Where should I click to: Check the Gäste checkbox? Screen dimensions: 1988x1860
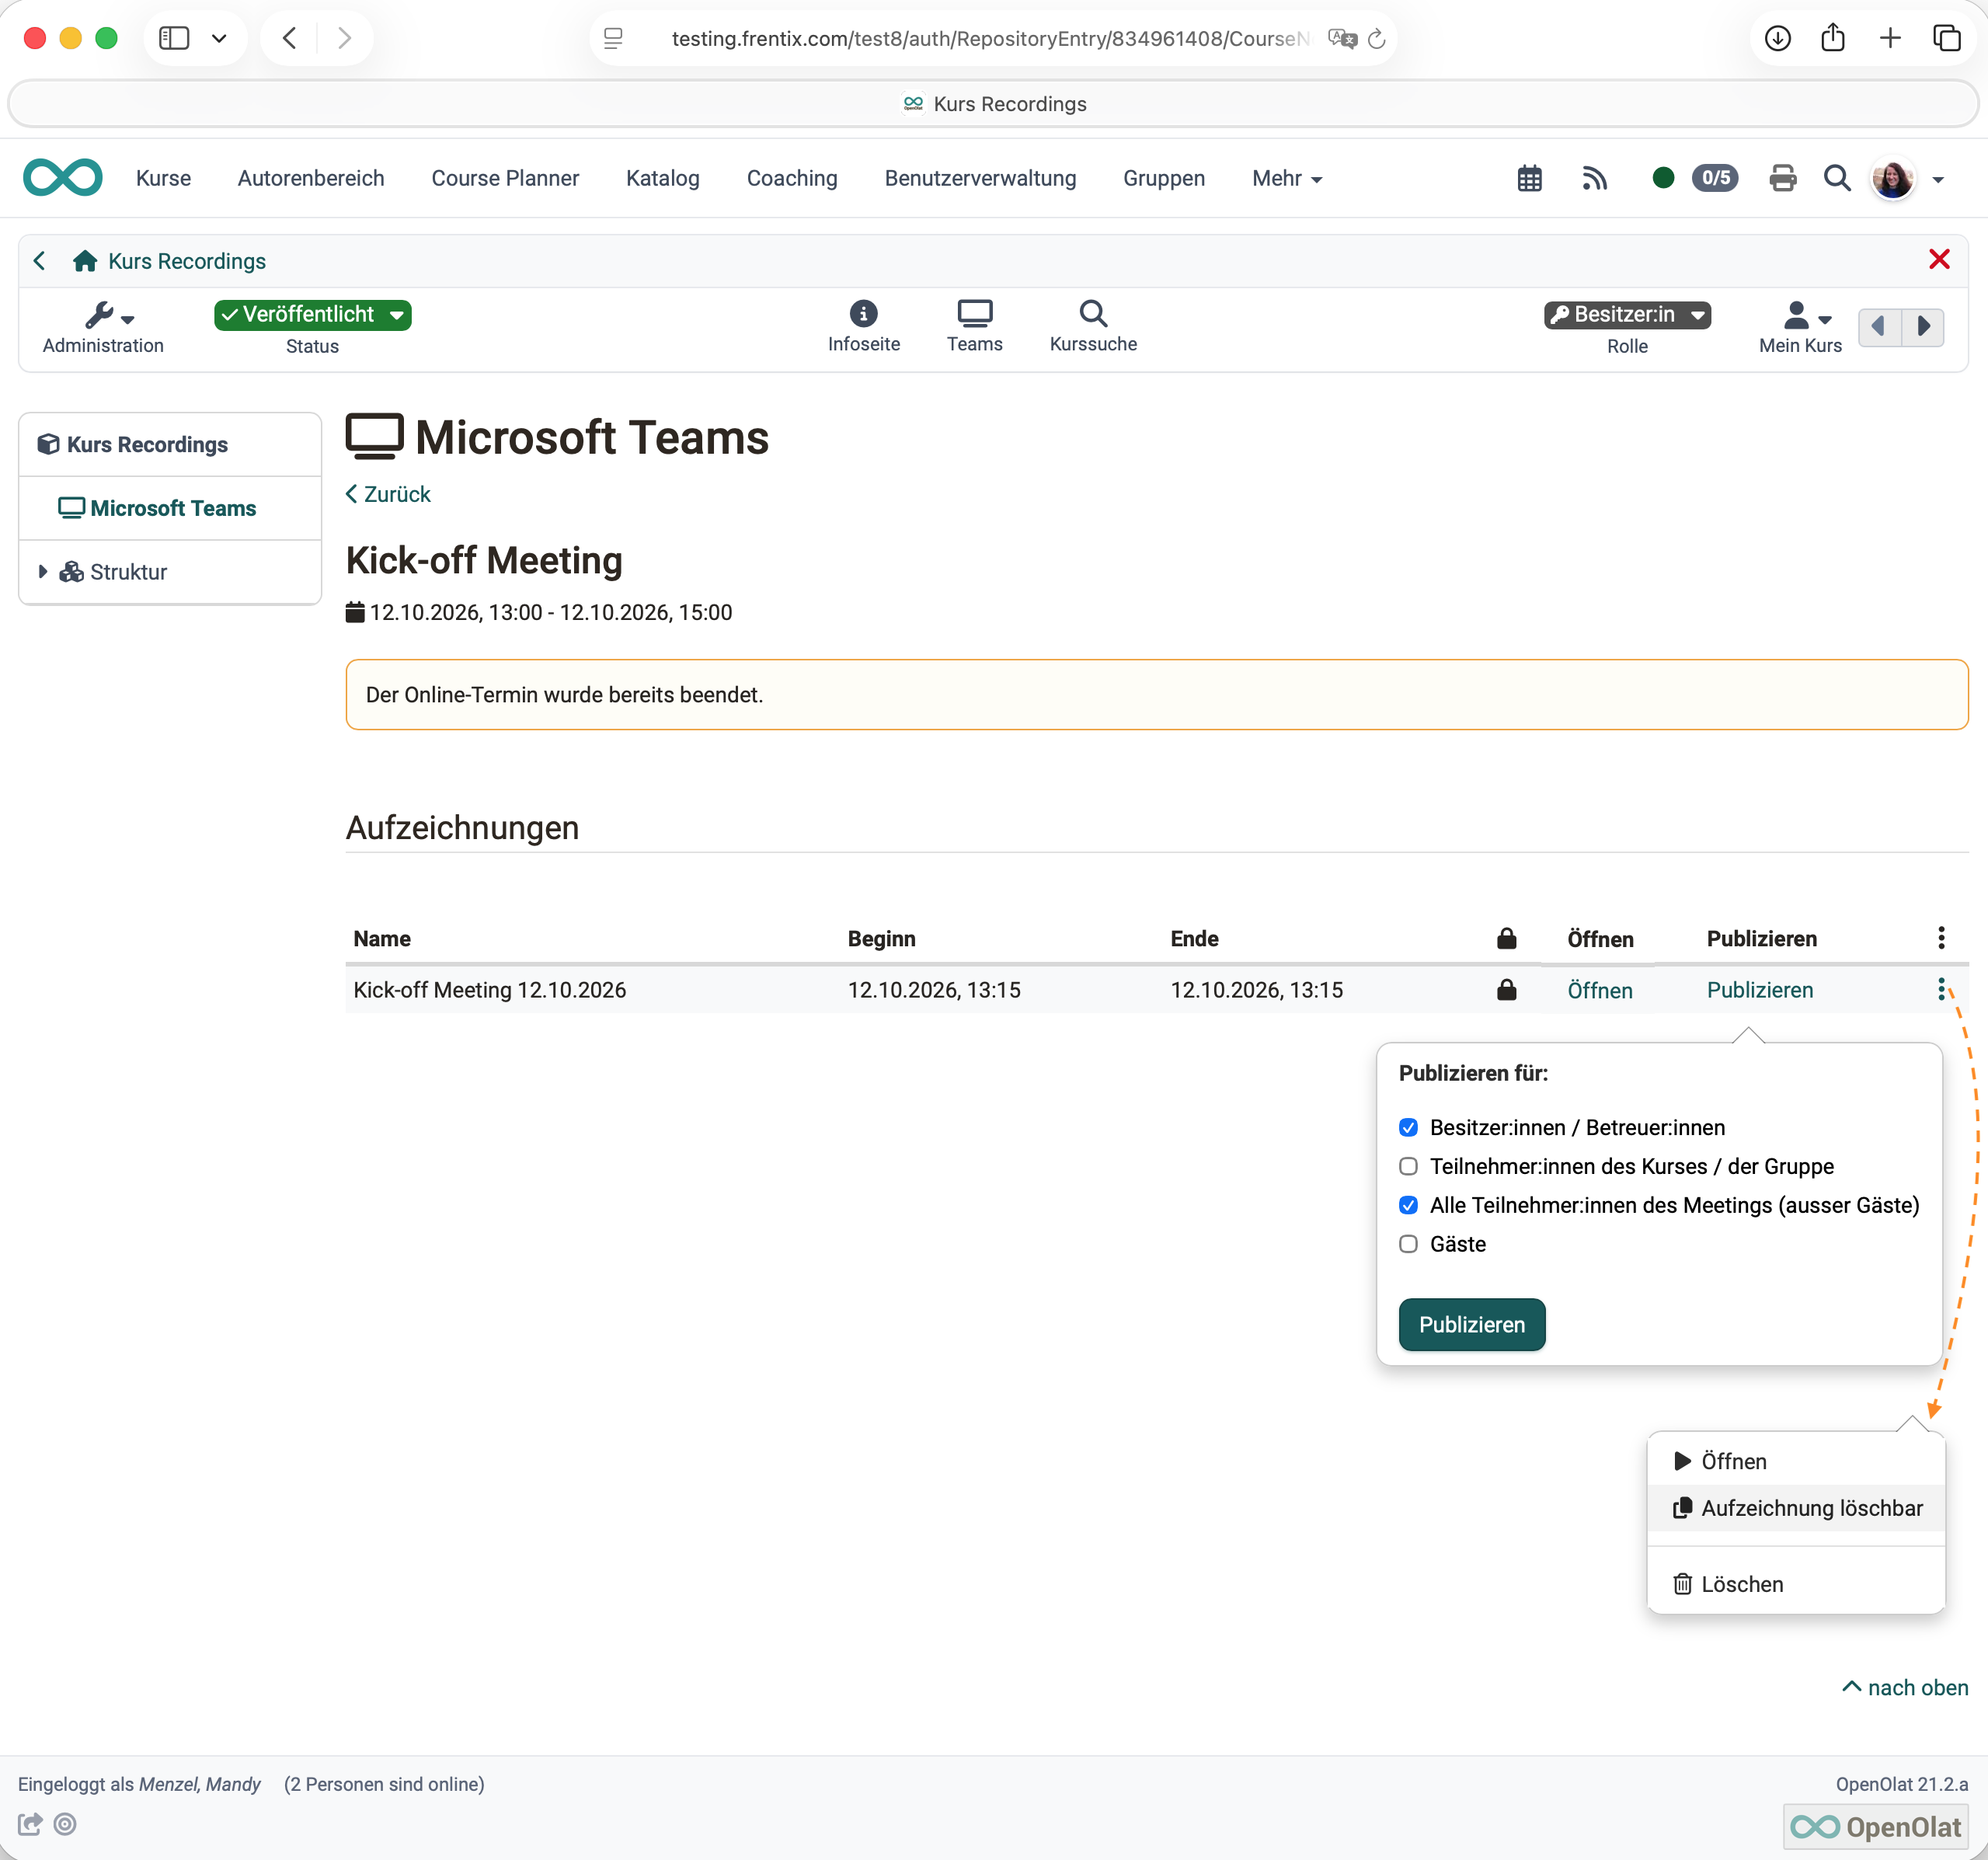(x=1408, y=1245)
